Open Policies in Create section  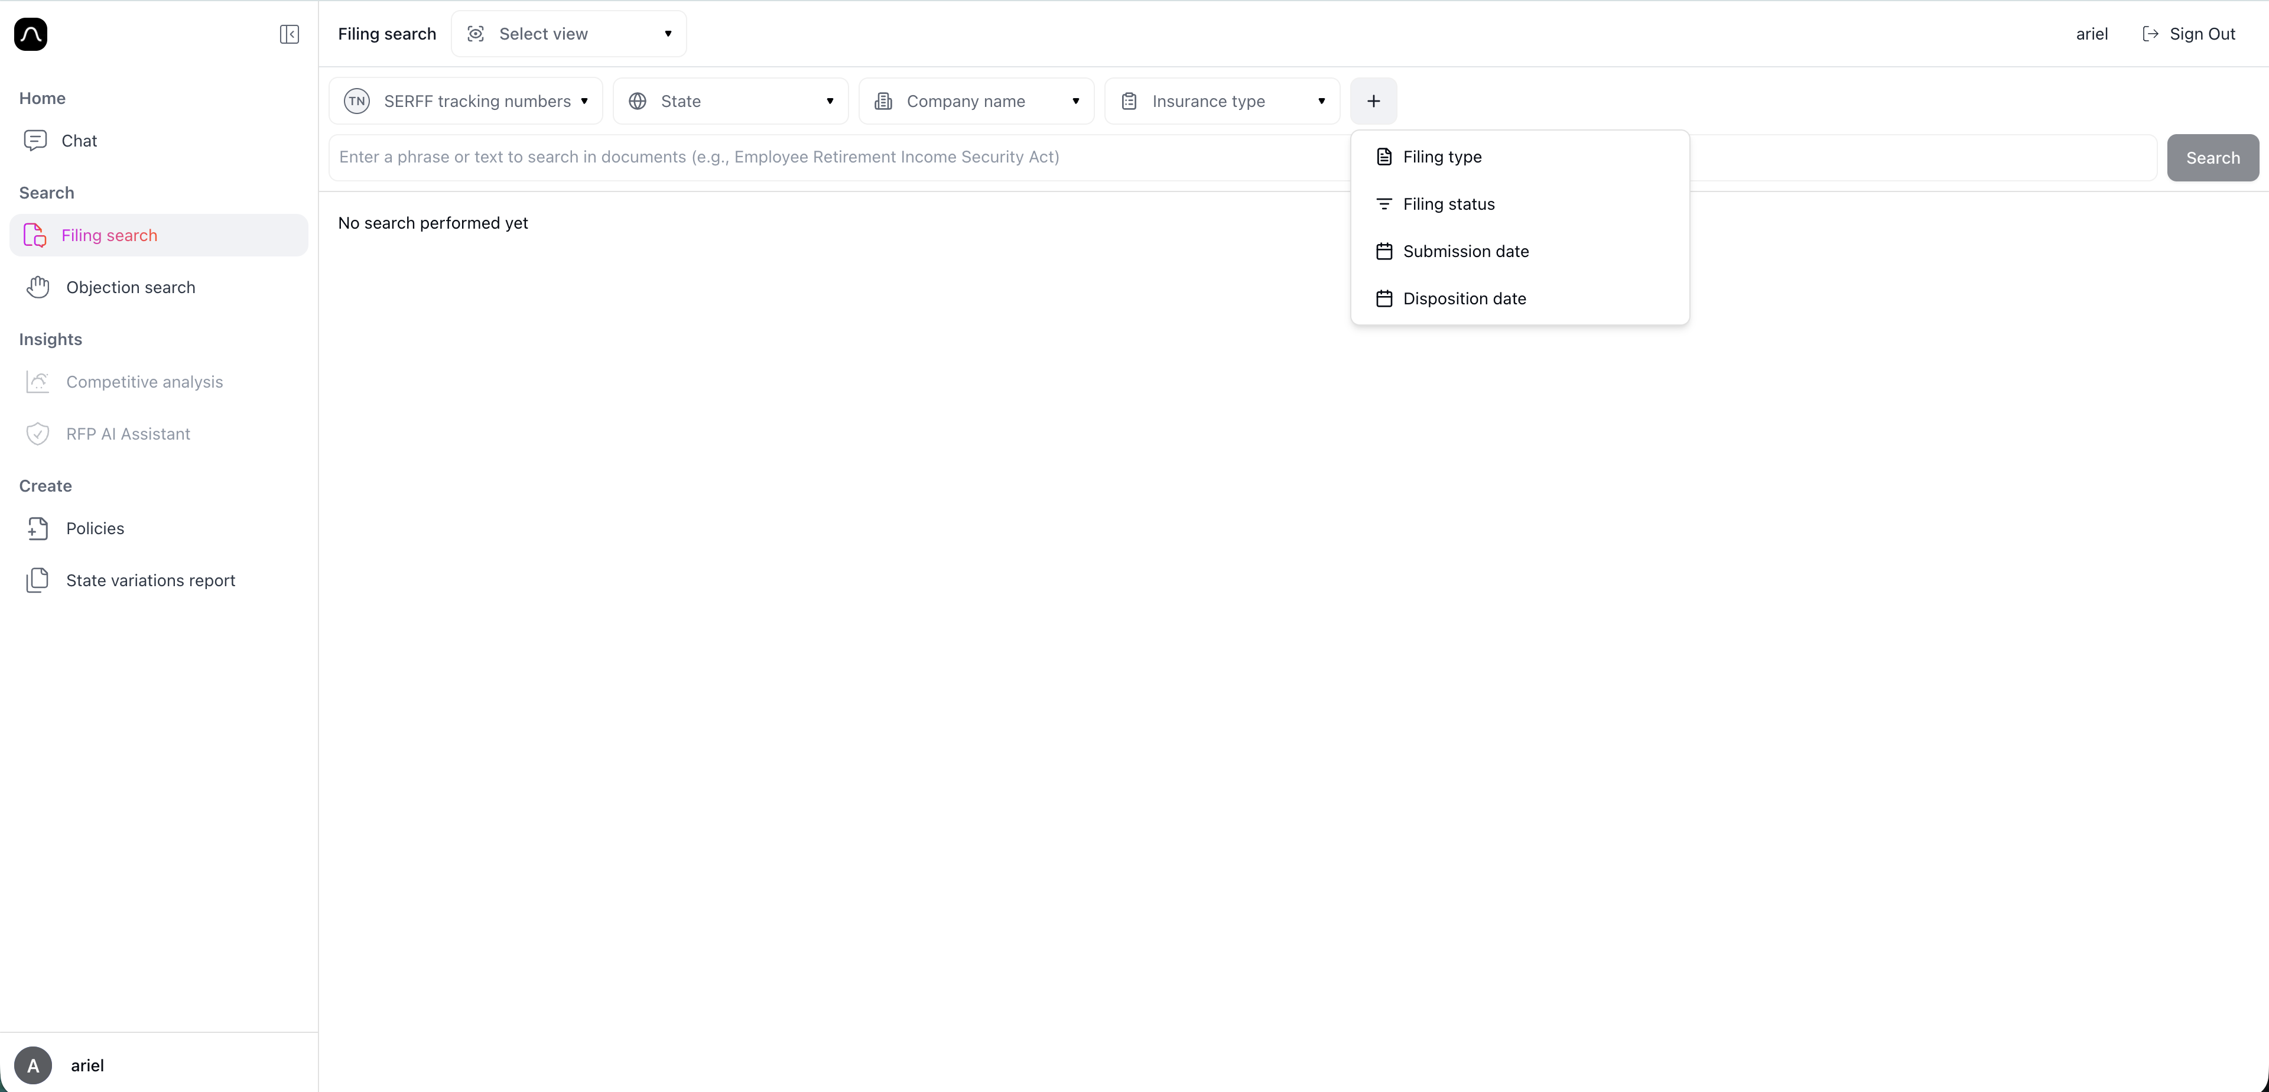(95, 528)
